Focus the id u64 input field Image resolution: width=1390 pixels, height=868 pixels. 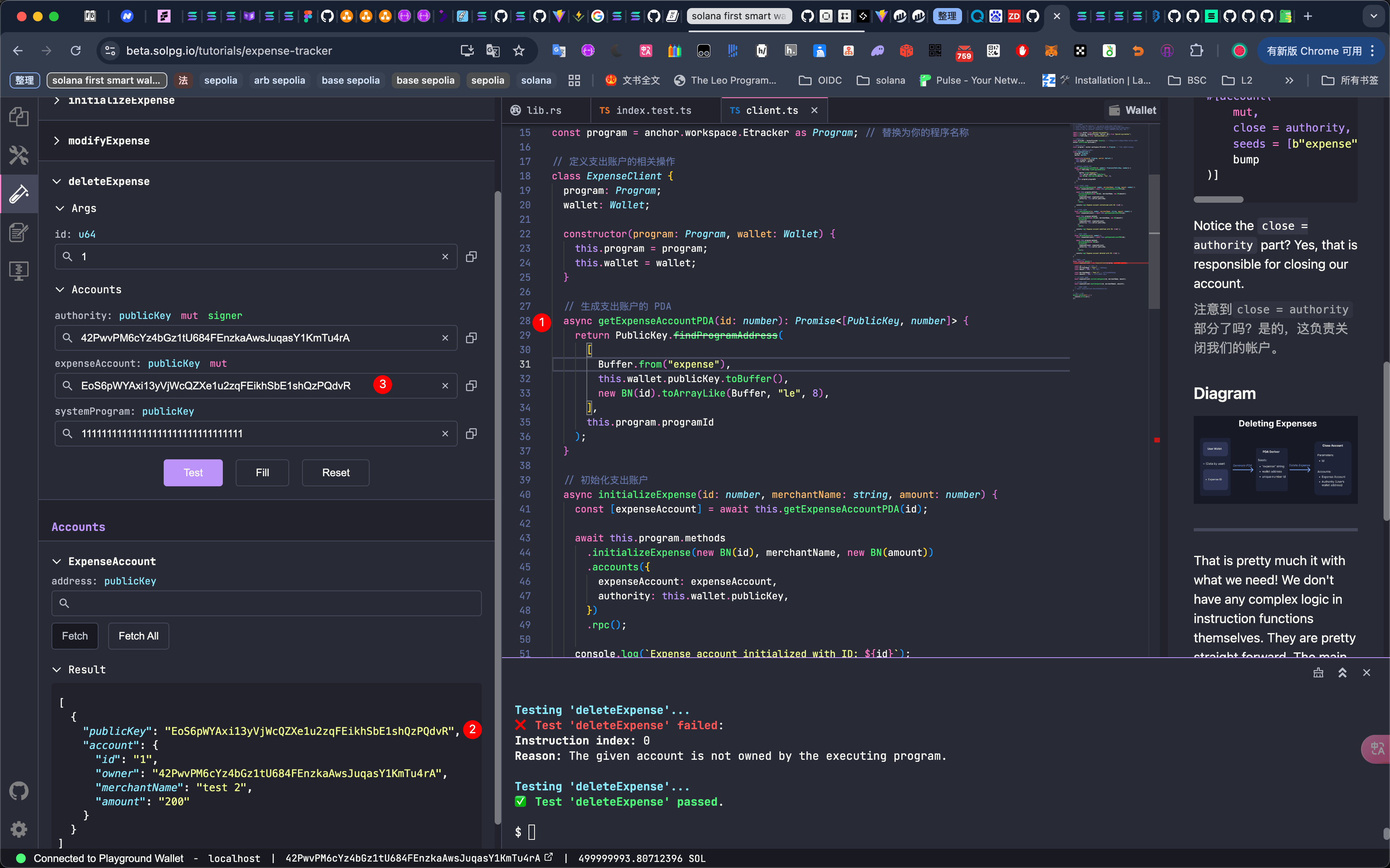pos(255,257)
